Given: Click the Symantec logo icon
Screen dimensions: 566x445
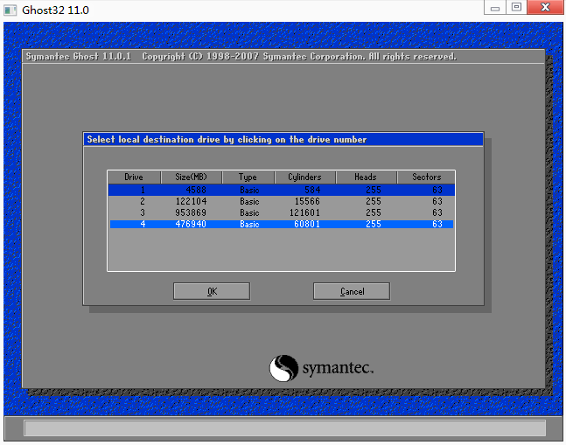Looking at the screenshot, I should coord(284,368).
